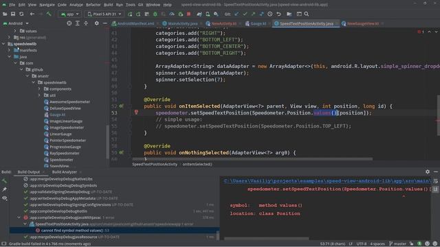
Task: Hide the project panel with minus icon
Action: (x=104, y=23)
